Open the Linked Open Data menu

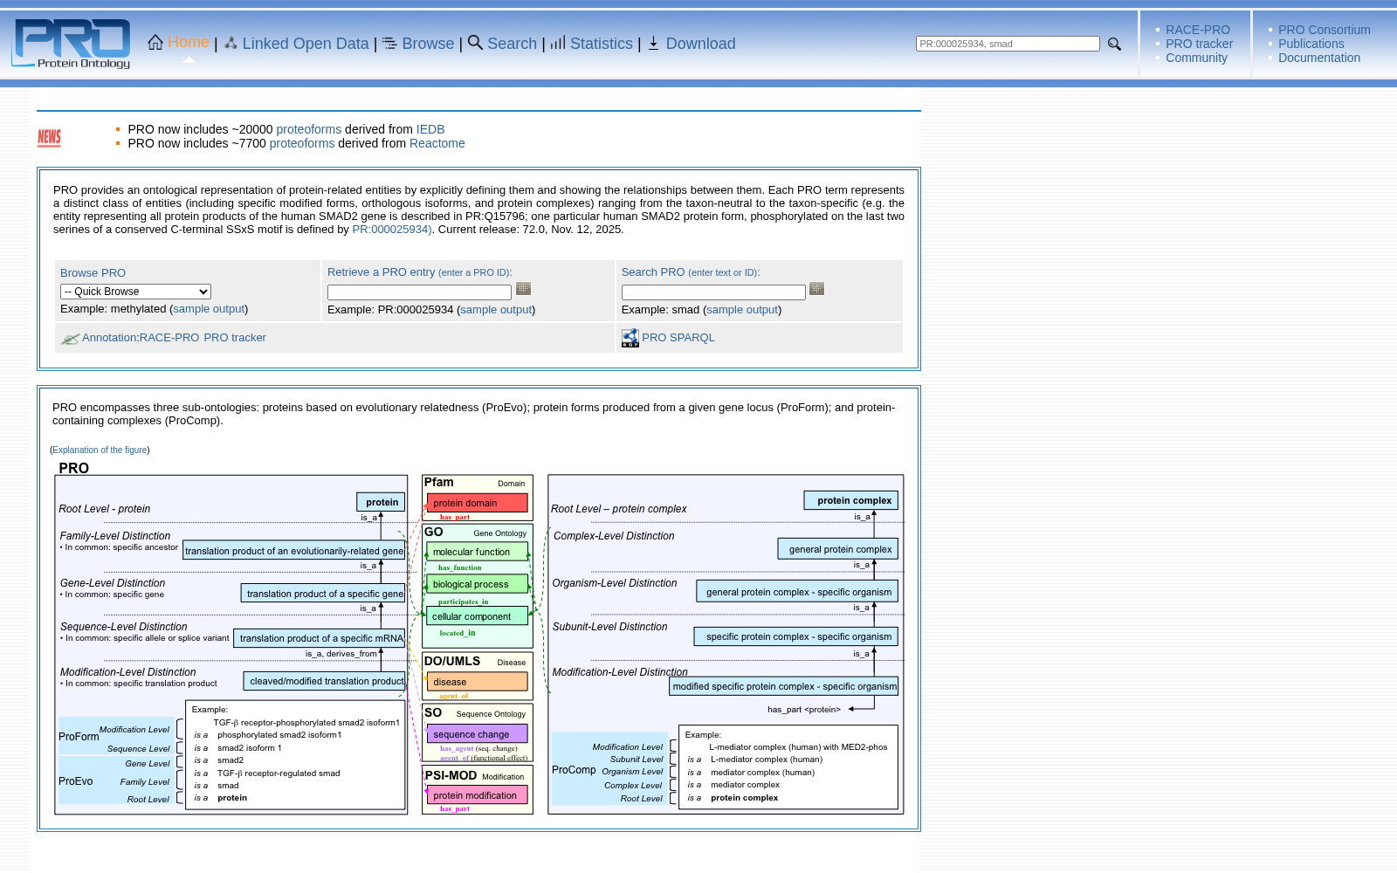click(x=306, y=44)
